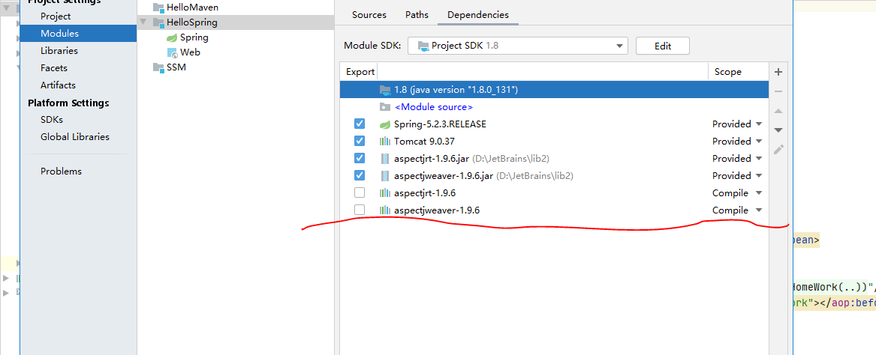Move selected dependency up arrow

coord(778,111)
